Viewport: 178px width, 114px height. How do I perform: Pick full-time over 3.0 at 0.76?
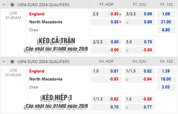140,42
